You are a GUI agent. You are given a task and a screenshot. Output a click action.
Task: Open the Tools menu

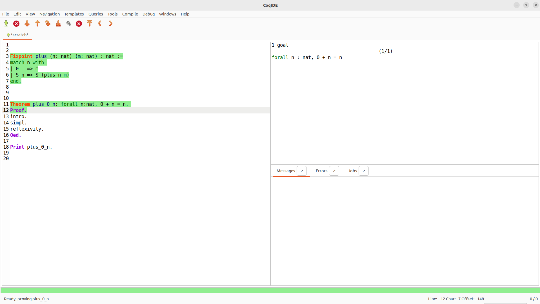[x=112, y=14]
